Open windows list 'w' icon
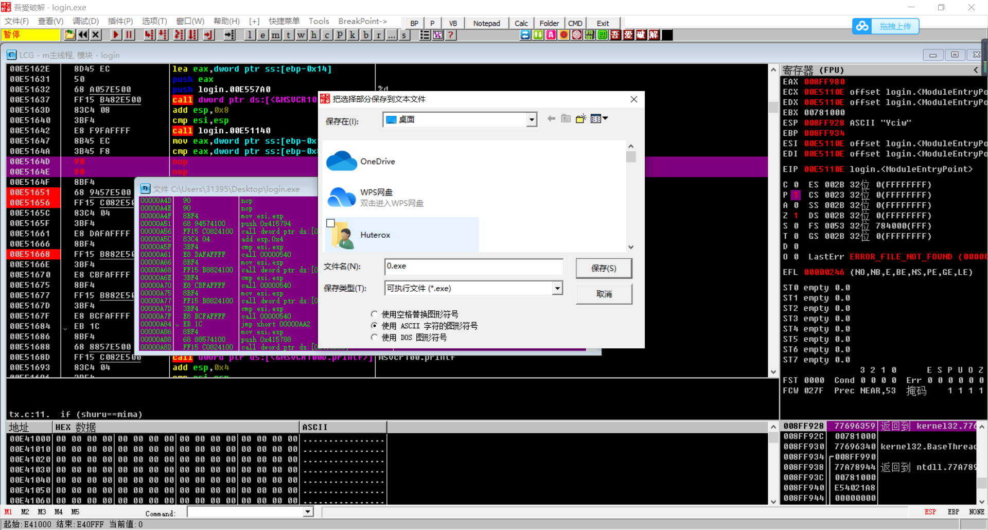Image resolution: width=988 pixels, height=530 pixels. (x=301, y=35)
